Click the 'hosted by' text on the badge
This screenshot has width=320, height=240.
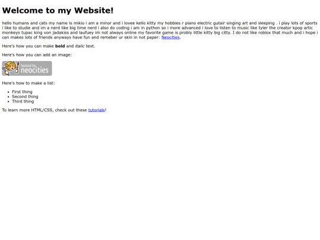[x=29, y=65]
